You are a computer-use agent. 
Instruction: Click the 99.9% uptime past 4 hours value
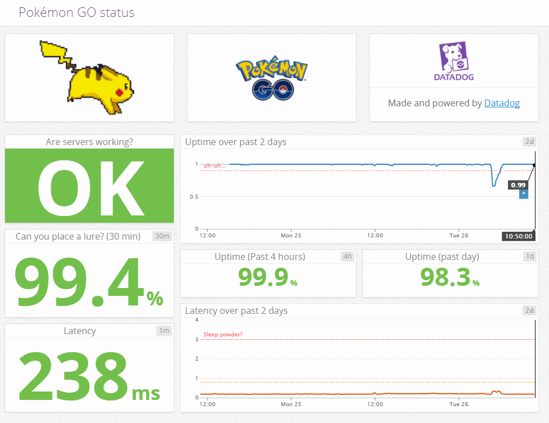click(268, 277)
